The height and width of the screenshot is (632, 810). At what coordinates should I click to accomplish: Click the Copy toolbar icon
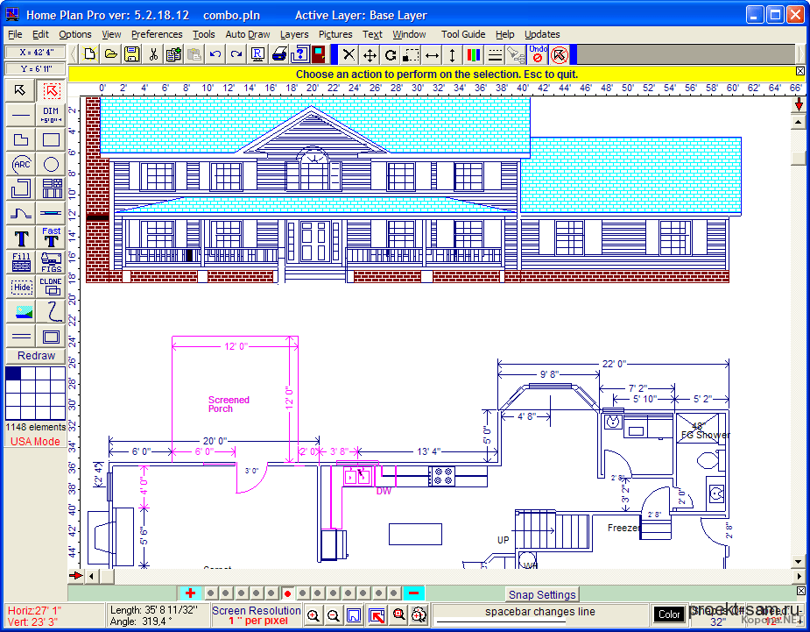[174, 54]
